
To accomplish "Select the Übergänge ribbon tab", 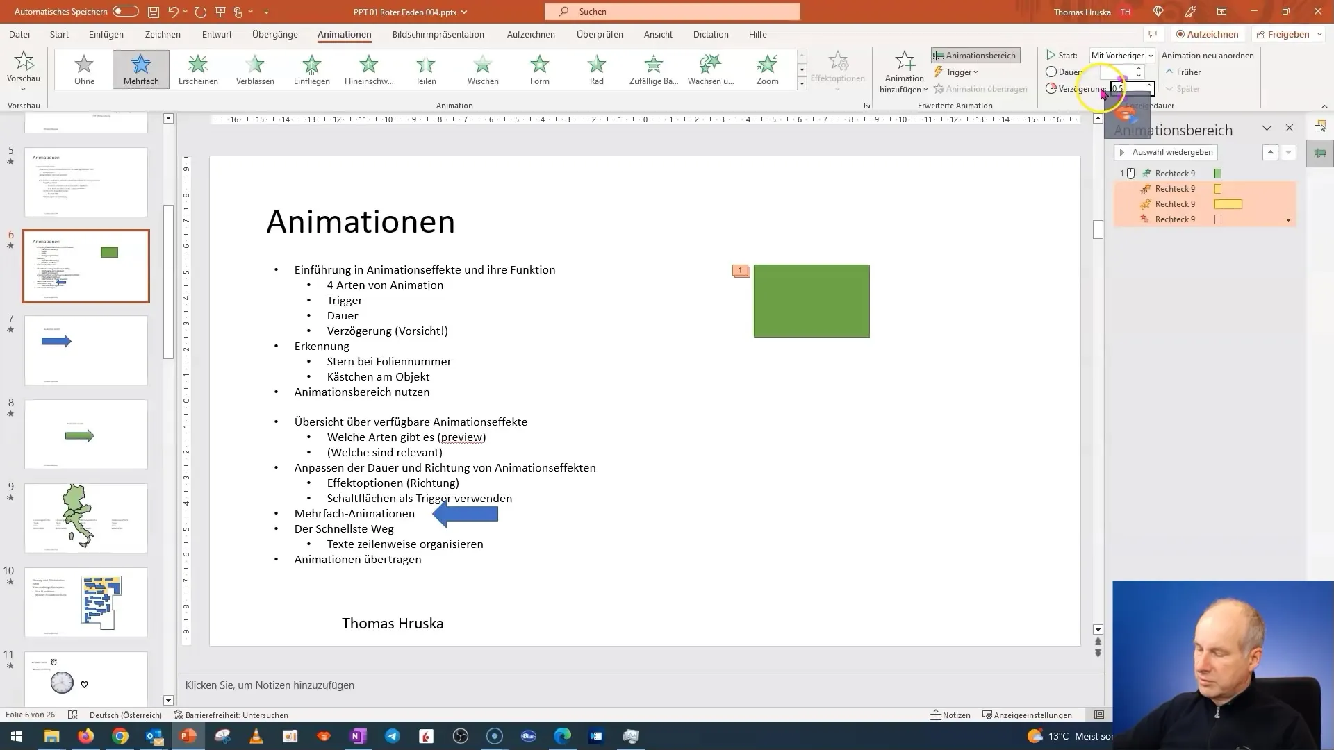I will pos(275,34).
